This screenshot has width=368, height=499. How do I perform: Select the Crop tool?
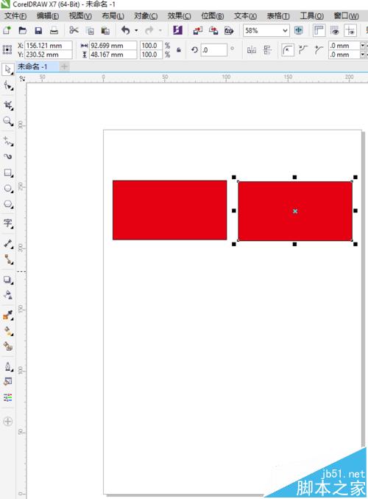8,105
